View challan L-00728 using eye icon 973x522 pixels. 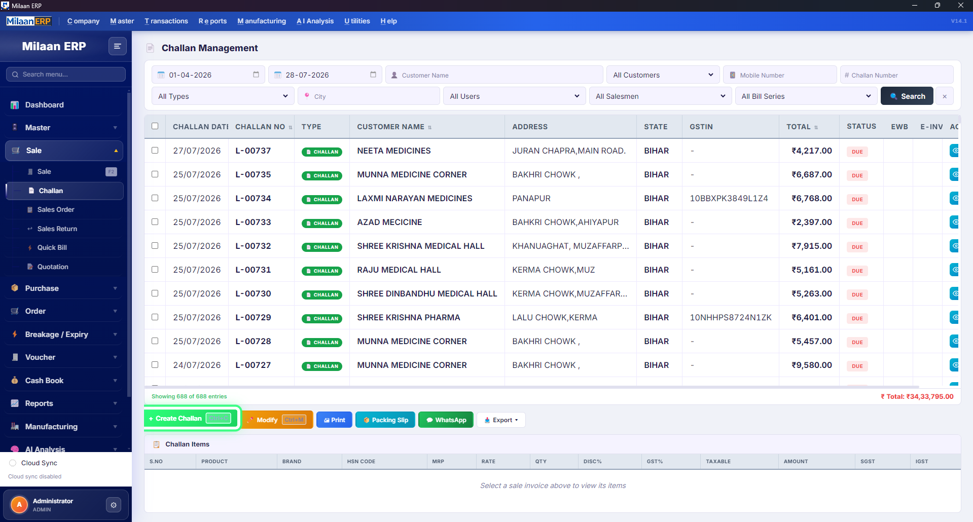tap(954, 341)
